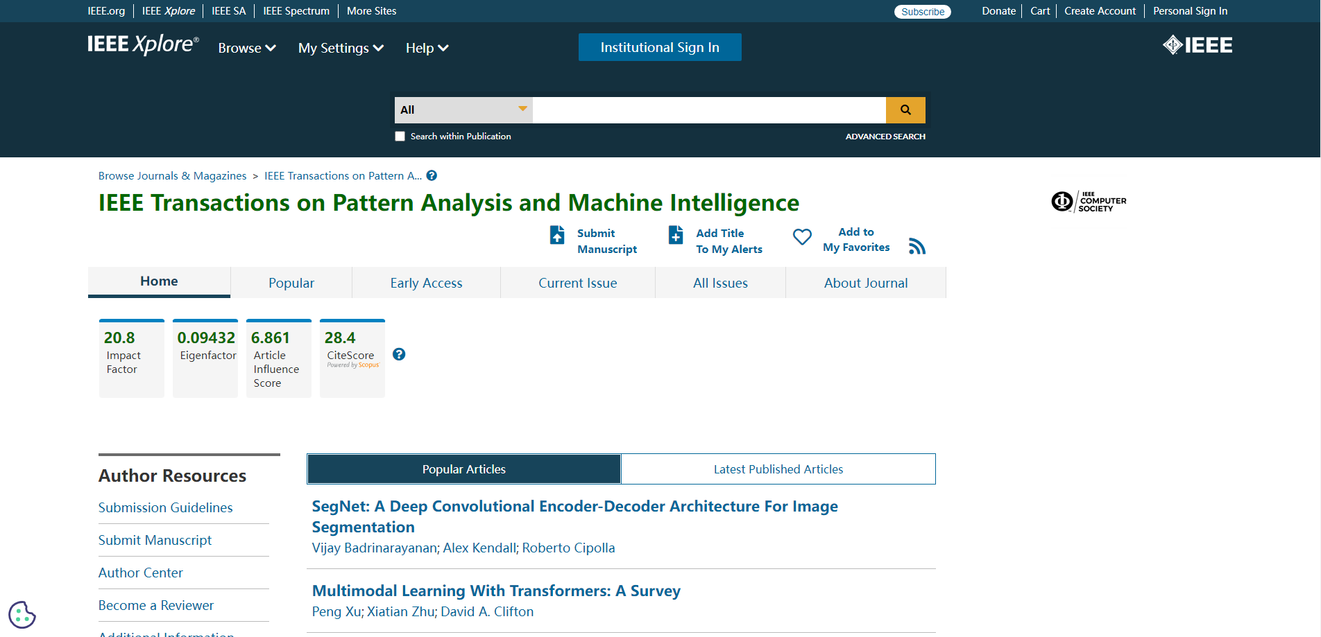1321x637 pixels.
Task: Enable the Search within Publication checkbox
Action: (400, 137)
